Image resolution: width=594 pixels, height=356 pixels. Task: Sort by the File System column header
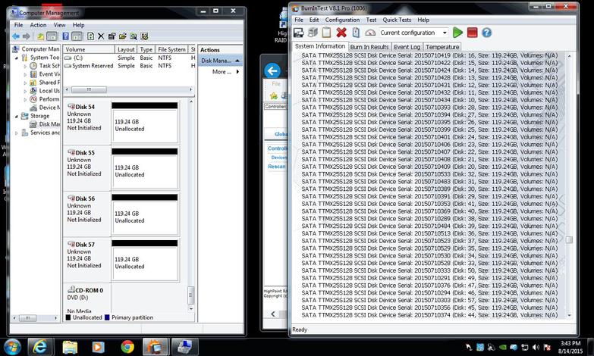(171, 49)
